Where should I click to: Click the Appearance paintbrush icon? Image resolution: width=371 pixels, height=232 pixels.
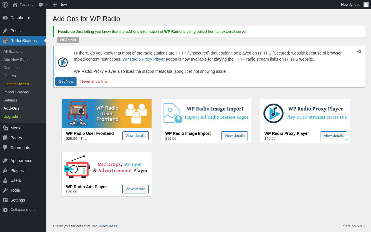(5, 161)
